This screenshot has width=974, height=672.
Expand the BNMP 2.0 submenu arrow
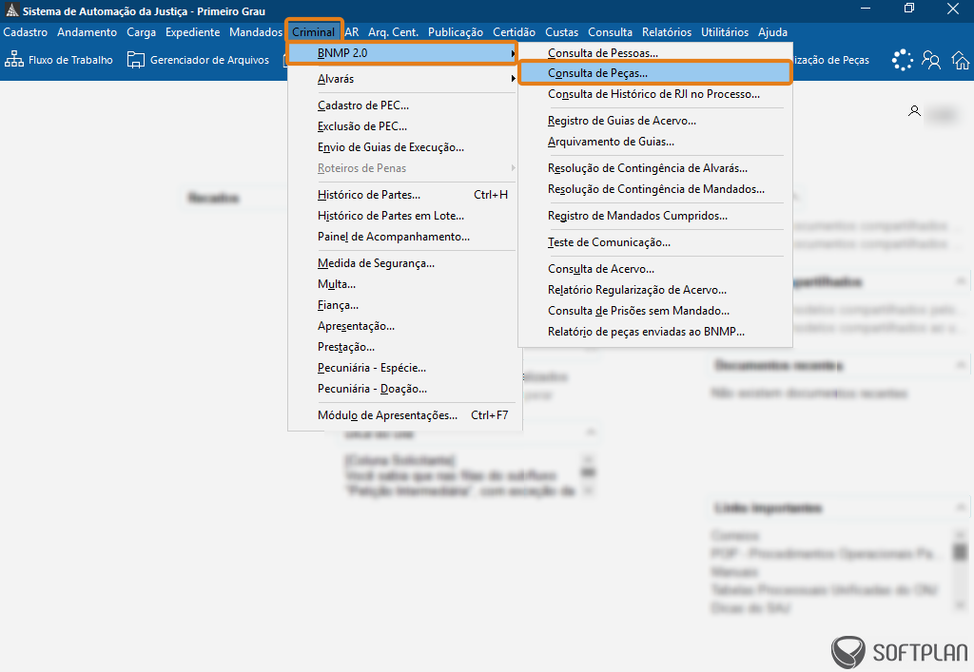click(x=513, y=53)
